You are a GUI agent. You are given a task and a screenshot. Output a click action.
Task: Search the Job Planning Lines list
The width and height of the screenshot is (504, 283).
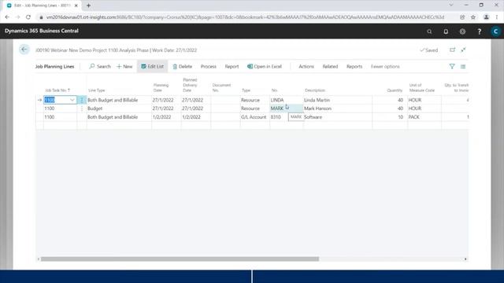[x=100, y=66]
